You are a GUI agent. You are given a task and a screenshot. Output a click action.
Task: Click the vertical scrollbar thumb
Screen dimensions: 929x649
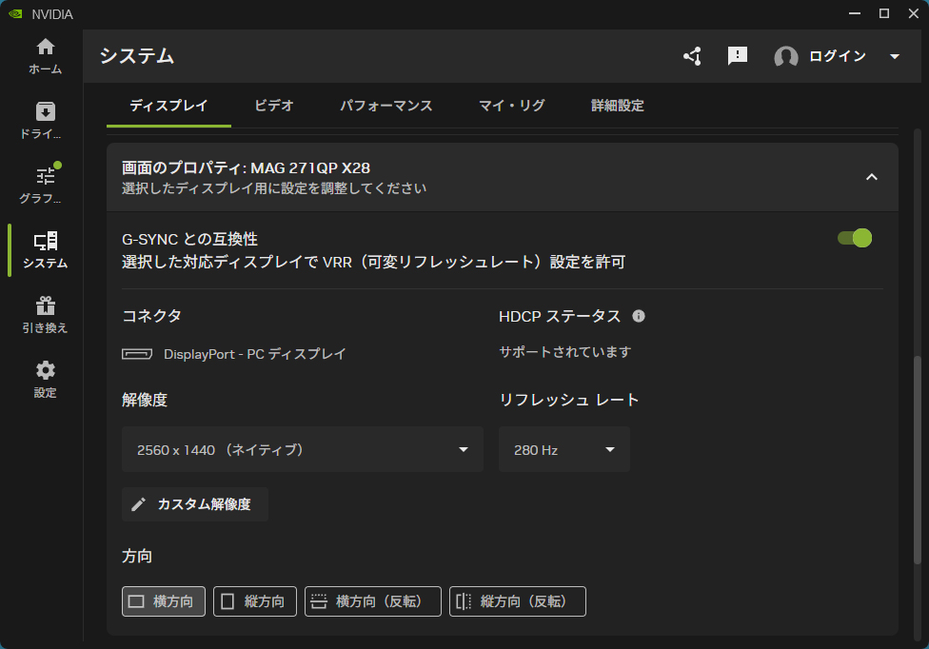tap(918, 460)
